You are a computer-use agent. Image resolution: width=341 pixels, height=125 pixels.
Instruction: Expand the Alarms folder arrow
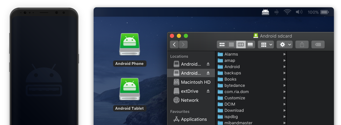284,54
